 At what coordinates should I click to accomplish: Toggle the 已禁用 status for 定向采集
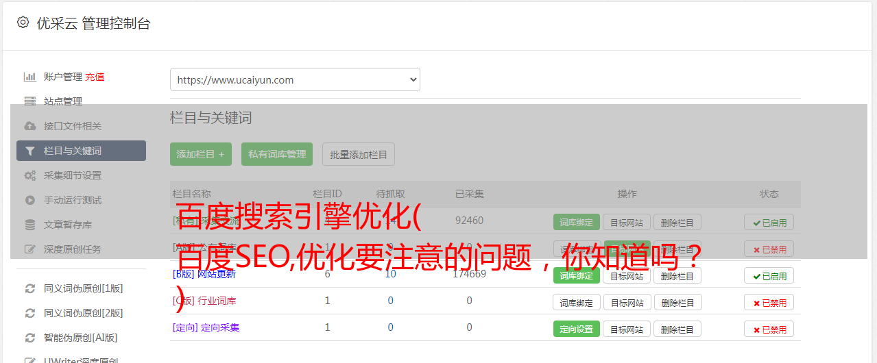coord(769,329)
